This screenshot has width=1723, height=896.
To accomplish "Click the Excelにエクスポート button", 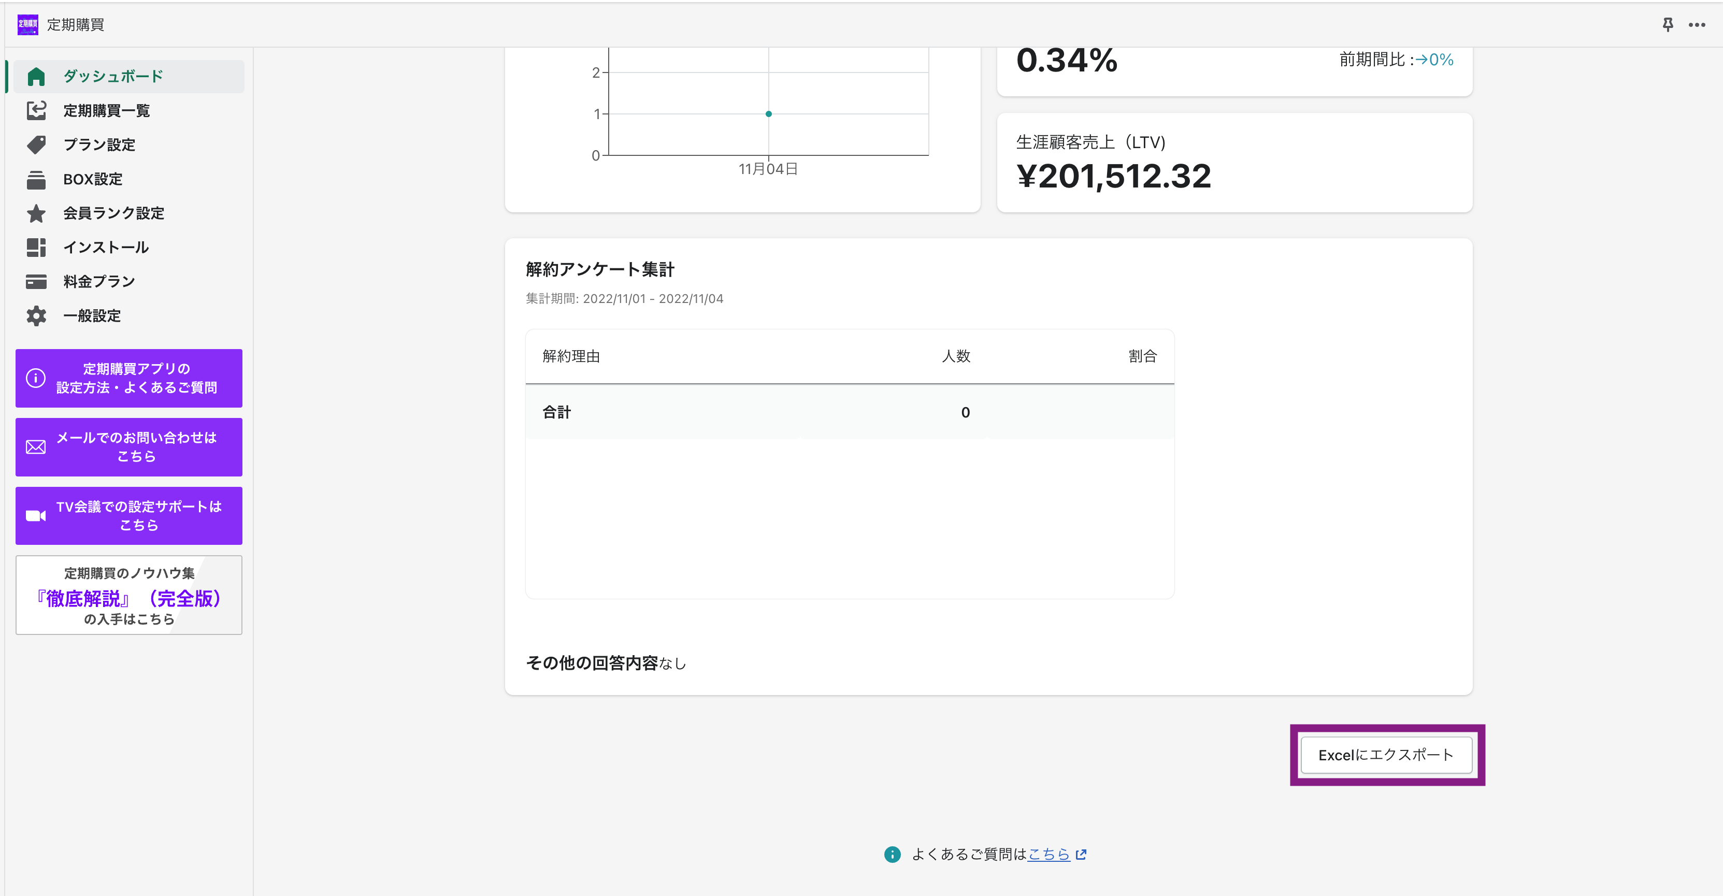I will [1386, 755].
